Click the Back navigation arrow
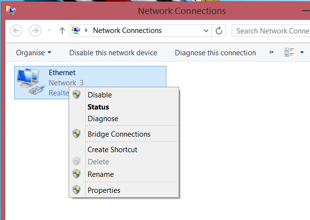Screen dimensions: 310x220 [x=16, y=31]
